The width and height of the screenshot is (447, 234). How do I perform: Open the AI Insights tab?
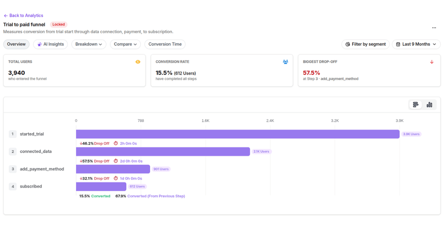(x=51, y=44)
